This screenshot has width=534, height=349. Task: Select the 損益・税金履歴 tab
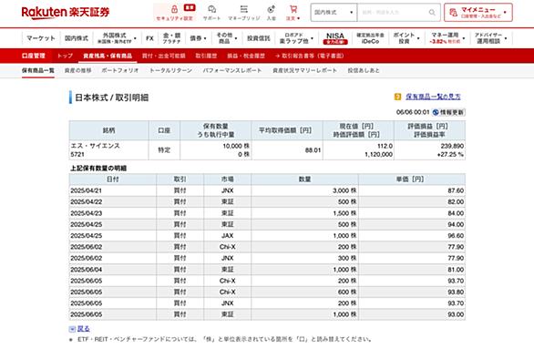point(246,56)
